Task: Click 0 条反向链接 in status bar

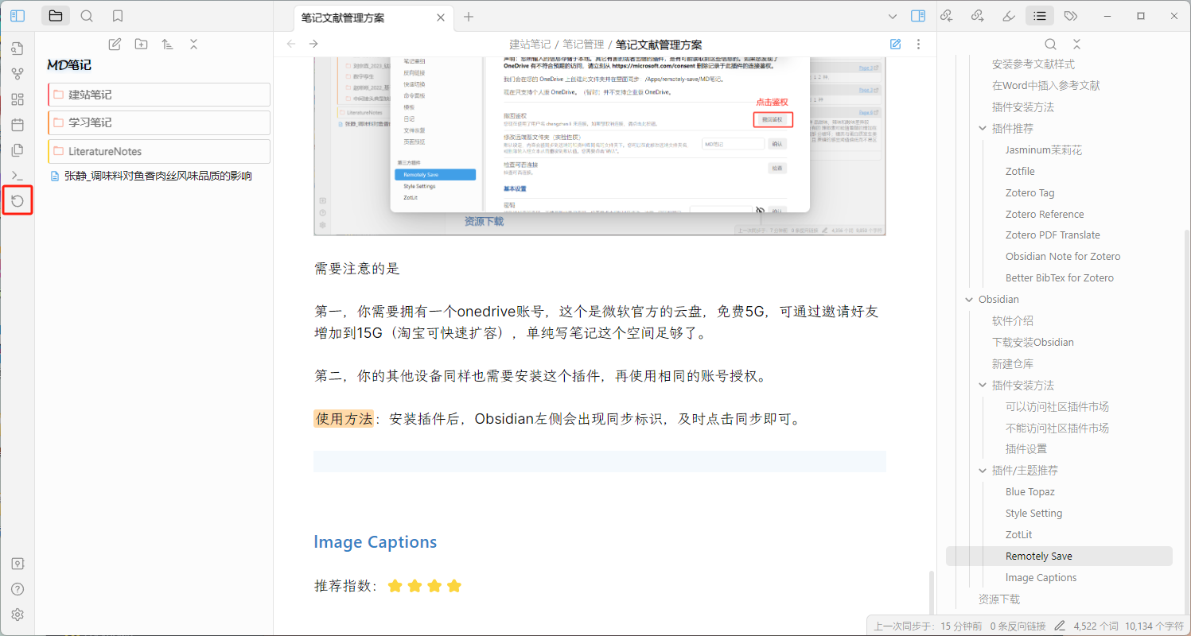Action: coord(1018,626)
